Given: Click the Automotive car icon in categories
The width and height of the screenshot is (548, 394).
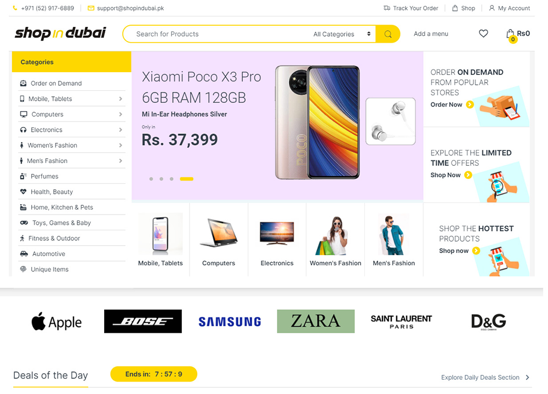Looking at the screenshot, I should (24, 254).
